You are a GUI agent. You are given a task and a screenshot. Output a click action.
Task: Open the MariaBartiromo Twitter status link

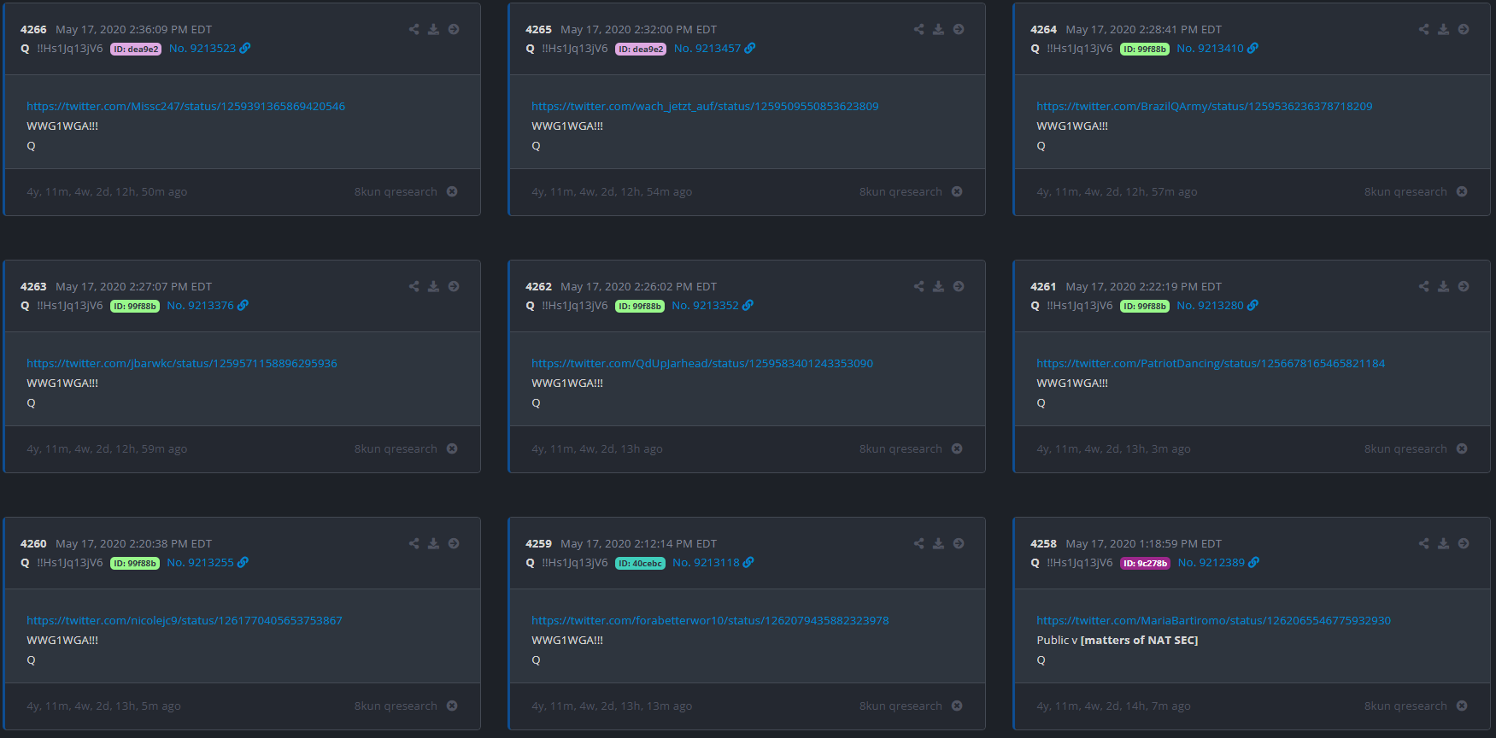coord(1213,620)
